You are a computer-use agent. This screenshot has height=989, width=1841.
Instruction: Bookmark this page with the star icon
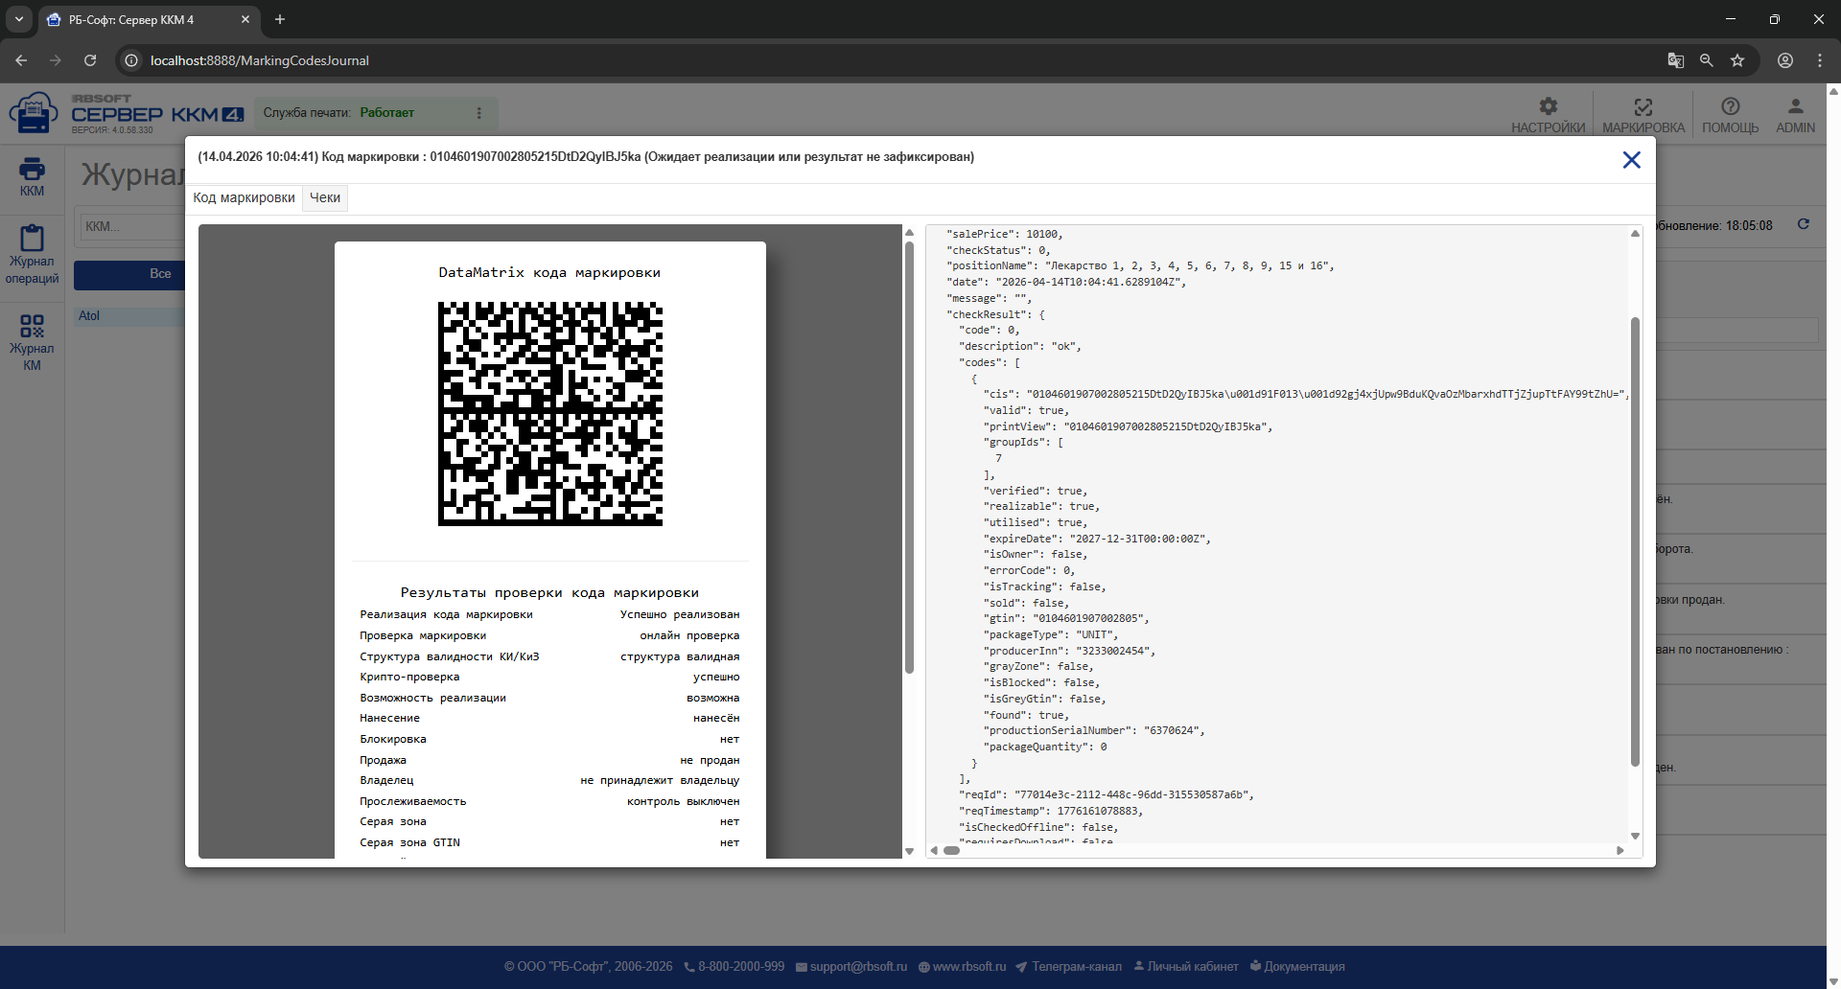(1737, 60)
